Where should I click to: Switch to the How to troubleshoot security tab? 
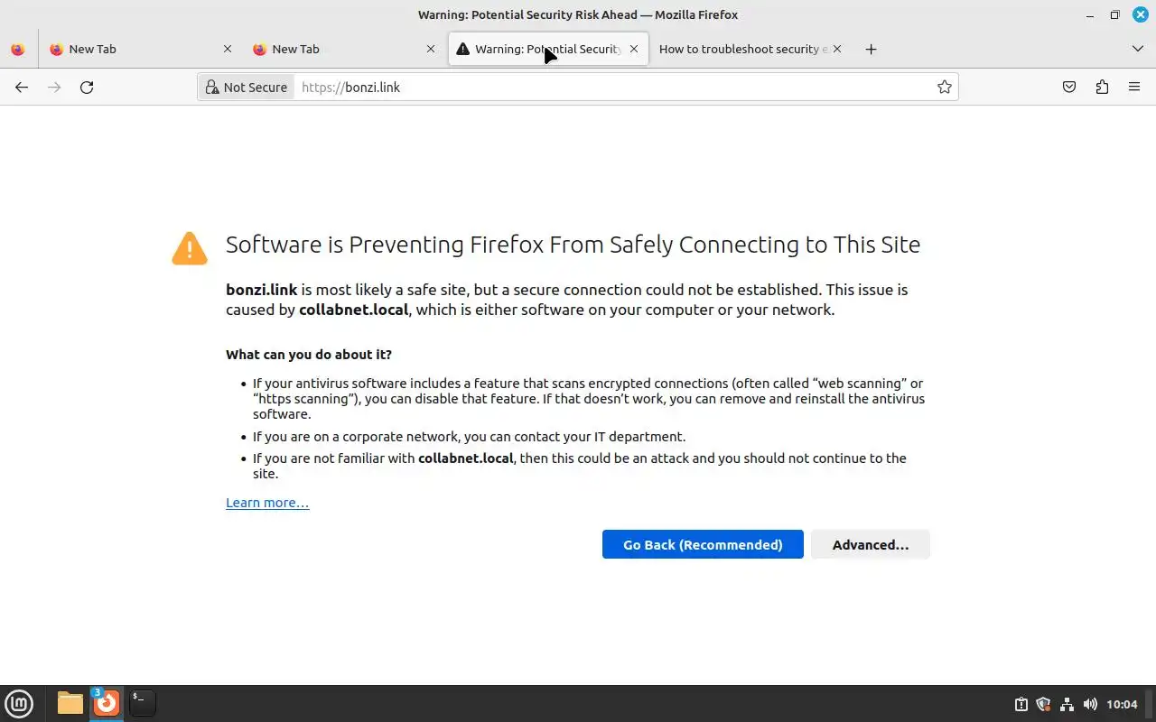pos(742,49)
